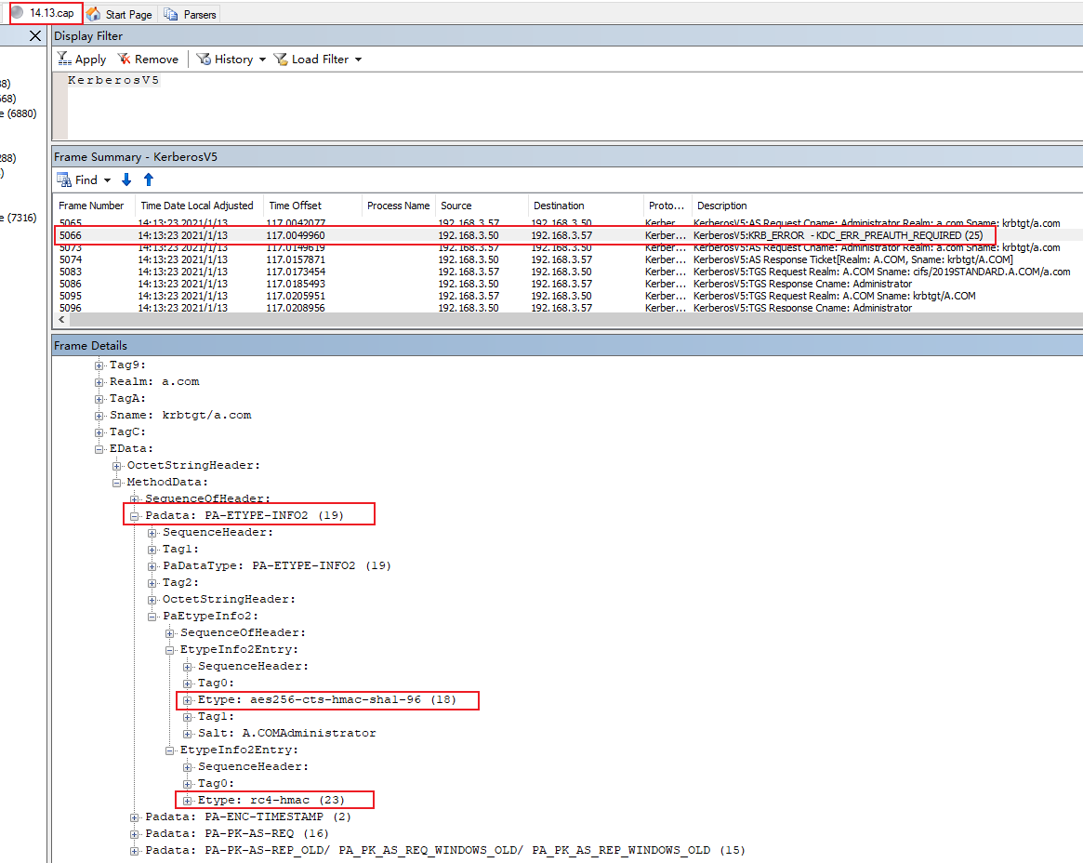Collapse the Padata: PA-ETYPE-INFO2 (19) node
Screen dimensions: 1083x863
pos(135,516)
